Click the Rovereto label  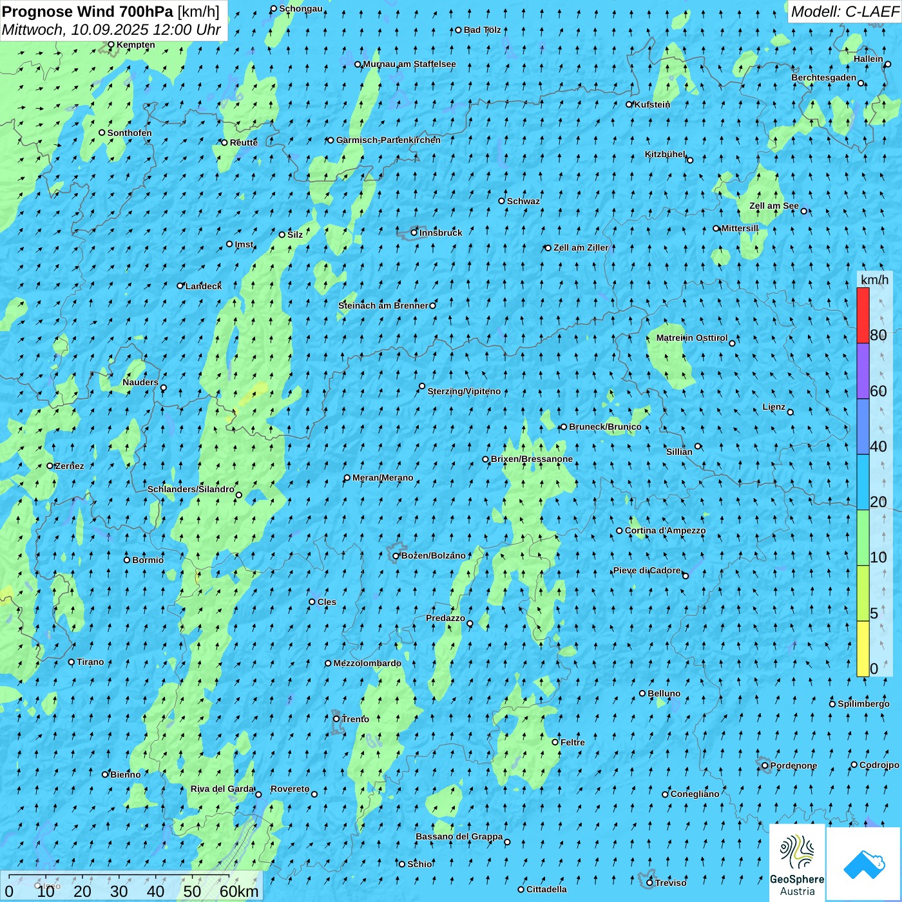[x=290, y=789]
